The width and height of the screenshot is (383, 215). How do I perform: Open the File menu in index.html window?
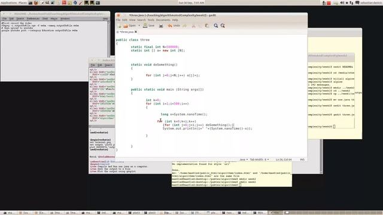pos(93,65)
